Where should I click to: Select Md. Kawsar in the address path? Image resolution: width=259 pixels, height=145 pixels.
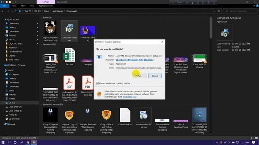pyautogui.click(x=57, y=11)
